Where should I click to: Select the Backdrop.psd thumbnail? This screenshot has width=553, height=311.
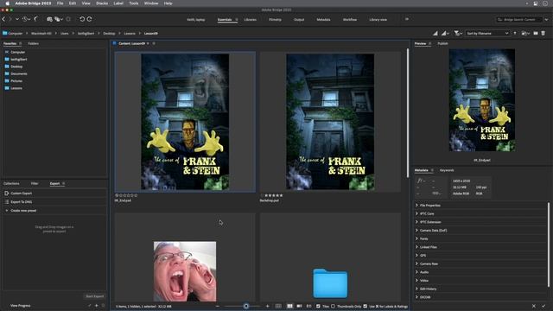[x=330, y=122]
